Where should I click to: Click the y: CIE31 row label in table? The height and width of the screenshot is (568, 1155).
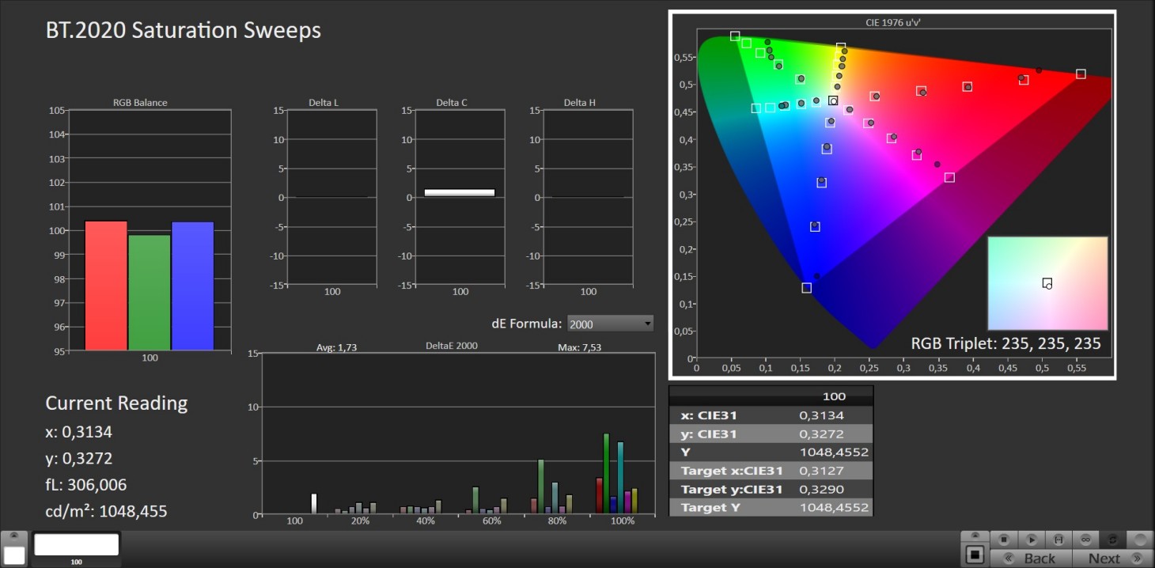coord(709,434)
